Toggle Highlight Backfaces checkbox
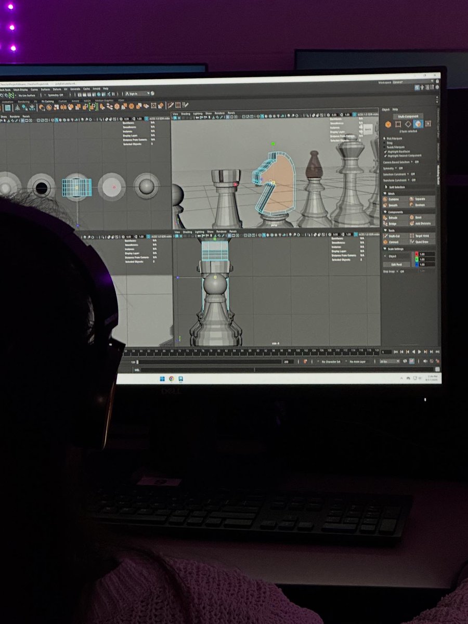Image resolution: width=468 pixels, height=624 pixels. [x=385, y=152]
